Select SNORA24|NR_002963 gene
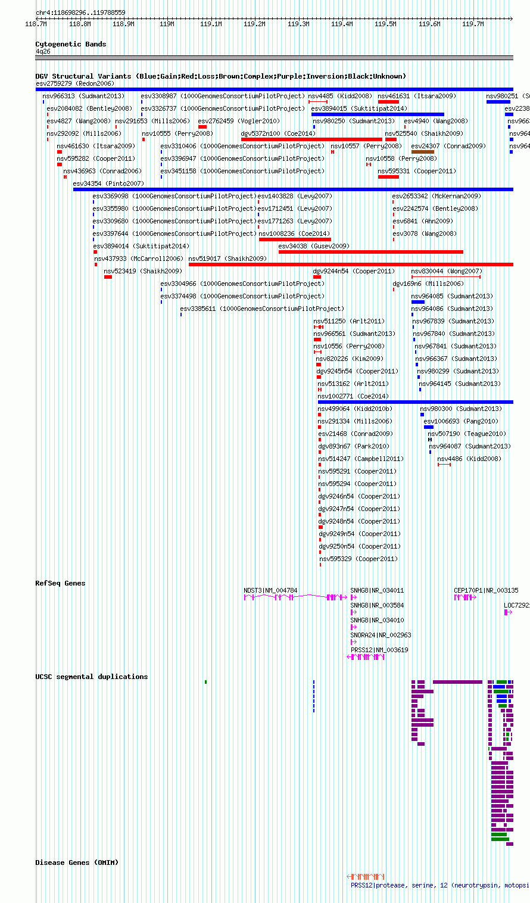The height and width of the screenshot is (903, 530). click(x=381, y=635)
